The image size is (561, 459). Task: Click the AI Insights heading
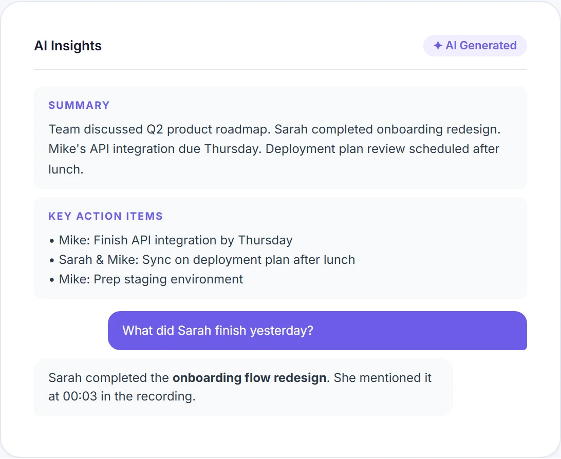coord(67,46)
